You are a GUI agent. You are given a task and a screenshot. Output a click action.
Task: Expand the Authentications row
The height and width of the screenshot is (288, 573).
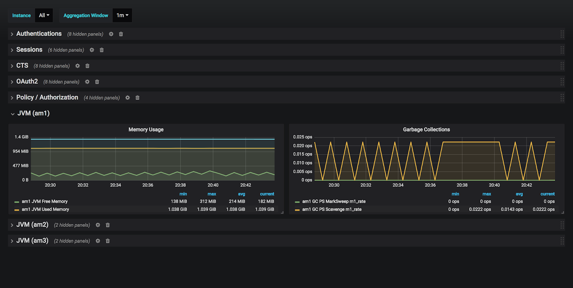(x=12, y=34)
